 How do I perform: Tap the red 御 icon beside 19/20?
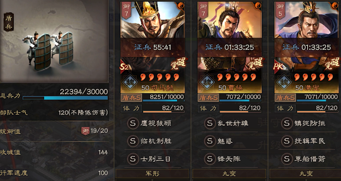click(86, 131)
